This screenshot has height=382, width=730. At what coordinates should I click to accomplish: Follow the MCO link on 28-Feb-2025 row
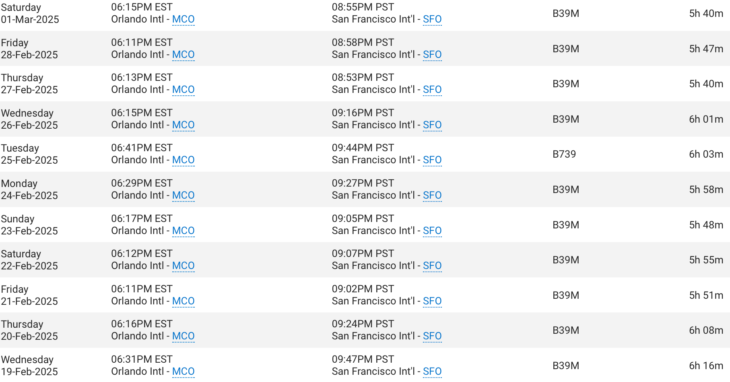pyautogui.click(x=183, y=55)
